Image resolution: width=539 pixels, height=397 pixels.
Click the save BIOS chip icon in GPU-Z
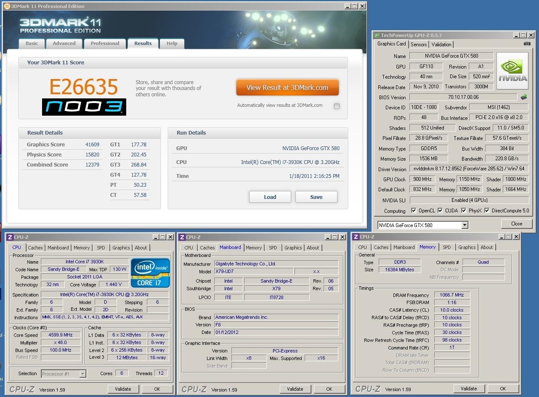tap(524, 97)
